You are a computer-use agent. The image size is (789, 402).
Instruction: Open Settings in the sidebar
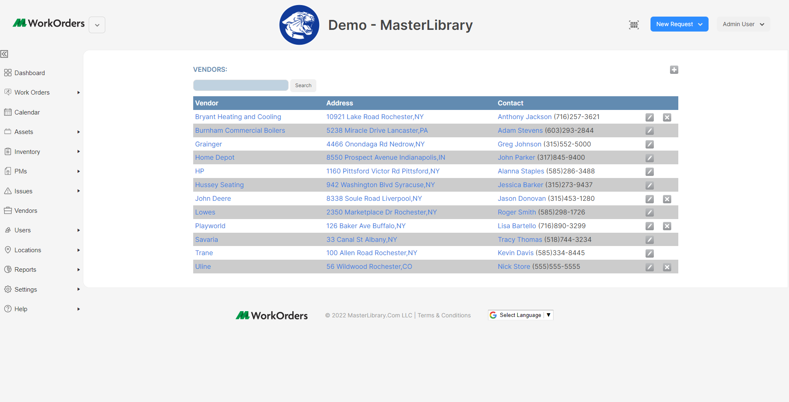[x=26, y=290]
